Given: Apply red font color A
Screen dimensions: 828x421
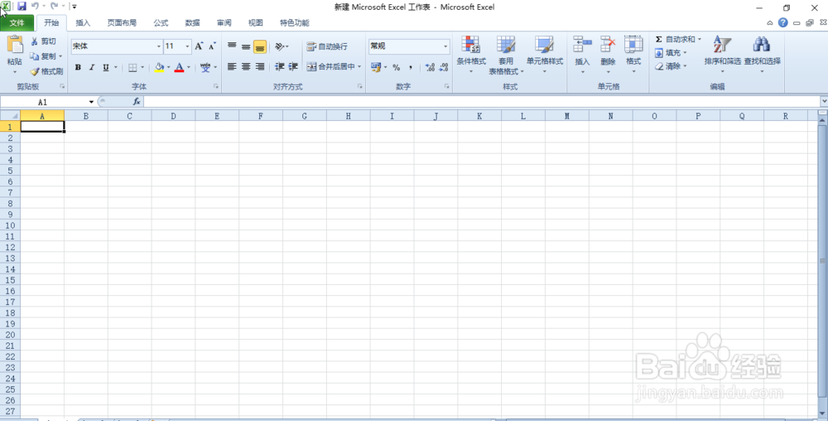Looking at the screenshot, I should [179, 68].
